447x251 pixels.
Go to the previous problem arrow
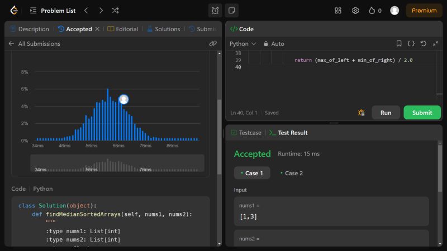click(x=86, y=11)
